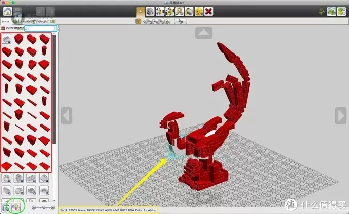This screenshot has height=214, width=349.
Task: Toggle filter bricks by color
Action: (15, 208)
